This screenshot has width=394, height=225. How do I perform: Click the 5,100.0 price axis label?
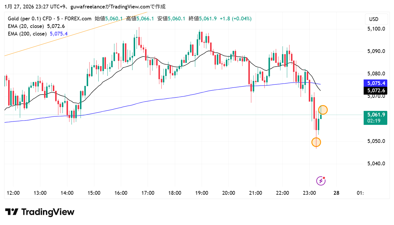pos(376,29)
